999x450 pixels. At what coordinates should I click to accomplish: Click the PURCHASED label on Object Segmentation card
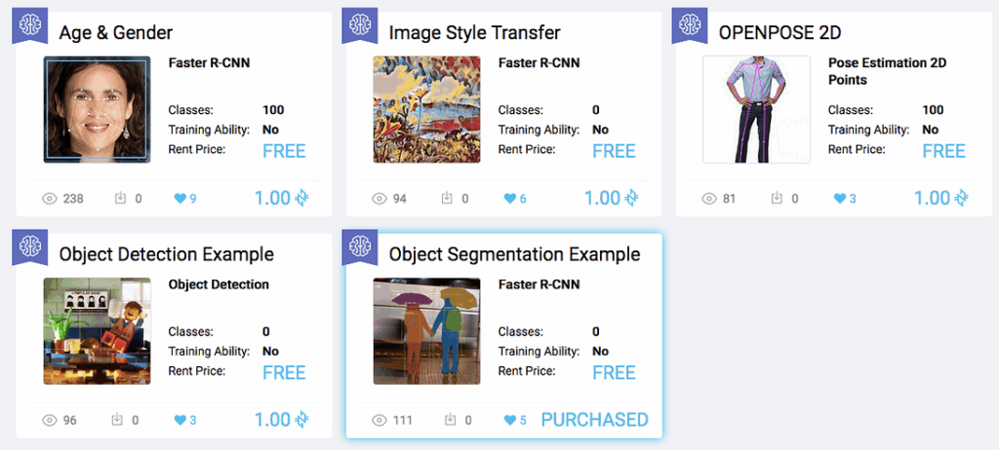click(x=594, y=420)
